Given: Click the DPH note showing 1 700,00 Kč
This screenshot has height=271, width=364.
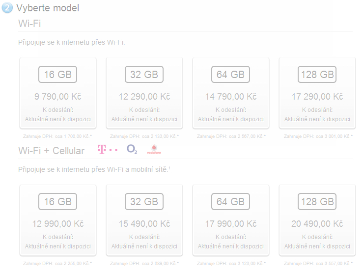Looking at the screenshot, I should (x=58, y=136).
